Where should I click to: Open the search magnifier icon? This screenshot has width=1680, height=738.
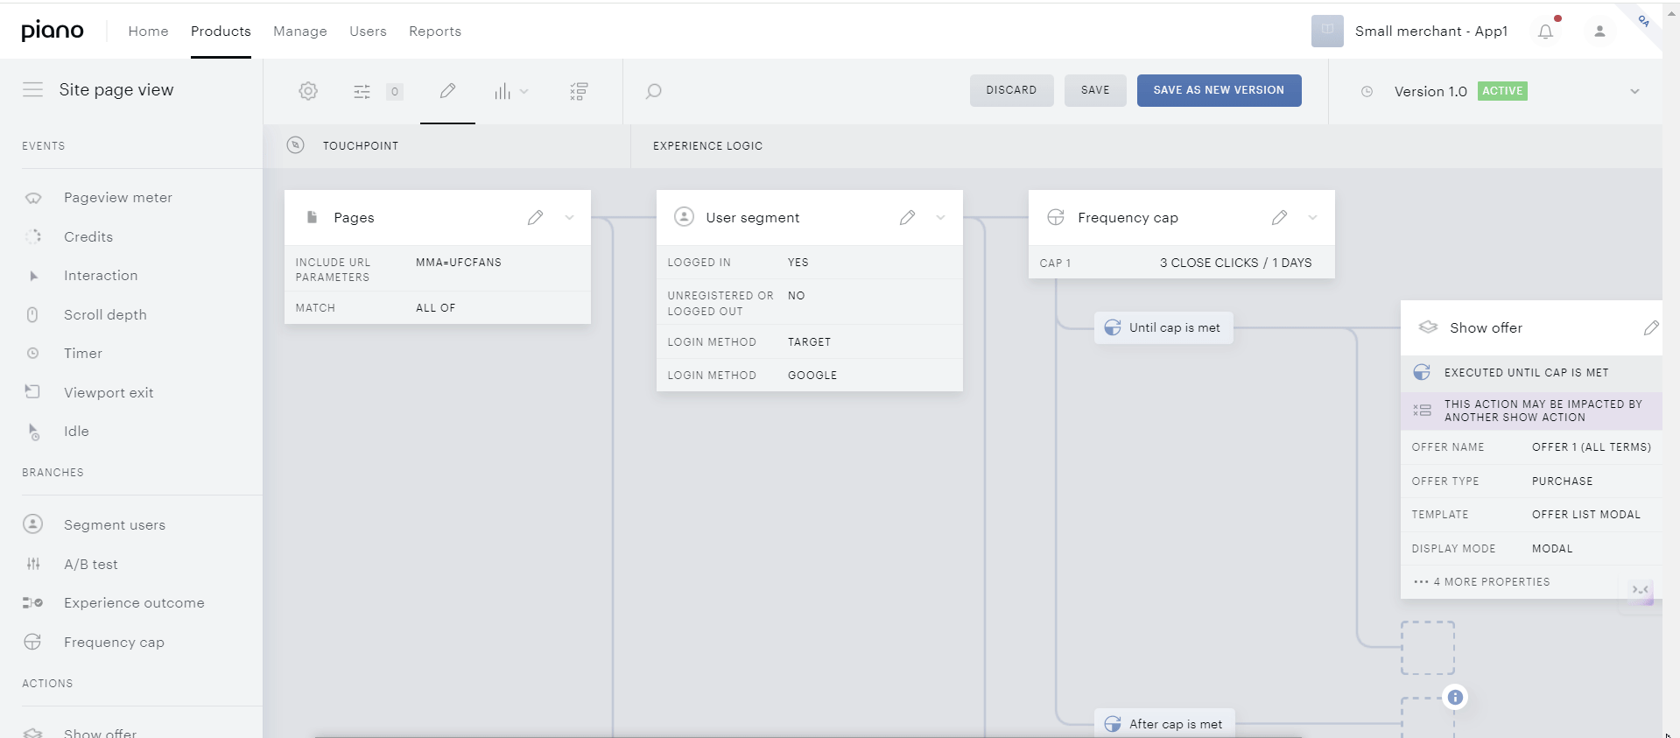pyautogui.click(x=653, y=91)
